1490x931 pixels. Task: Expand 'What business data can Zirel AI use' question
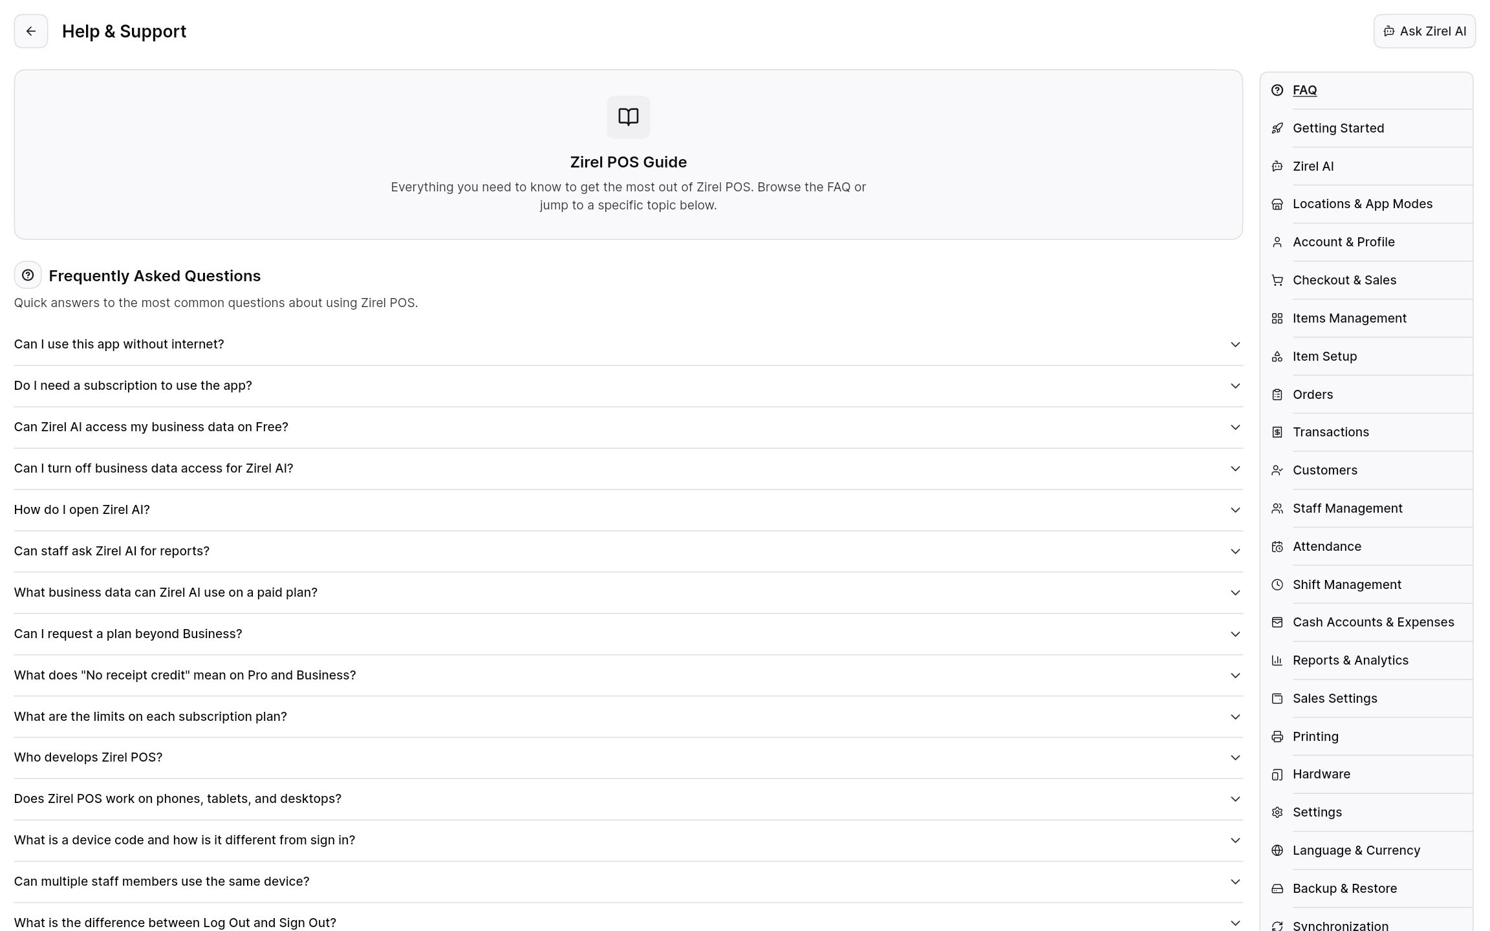coord(628,593)
